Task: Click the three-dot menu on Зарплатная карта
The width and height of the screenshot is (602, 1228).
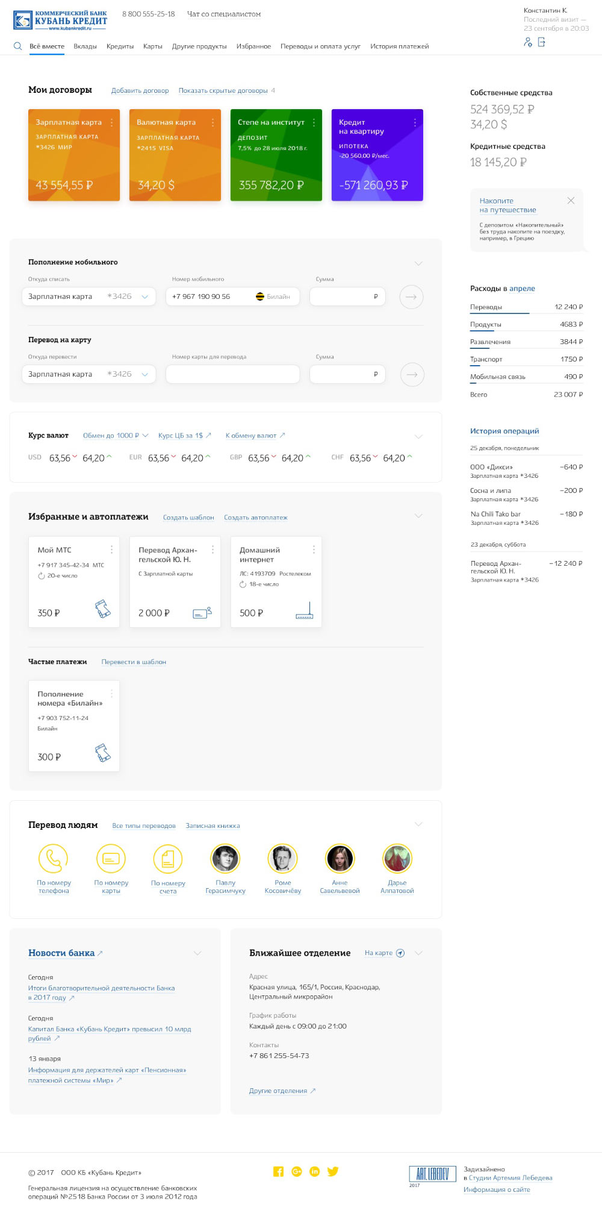Action: pos(111,122)
